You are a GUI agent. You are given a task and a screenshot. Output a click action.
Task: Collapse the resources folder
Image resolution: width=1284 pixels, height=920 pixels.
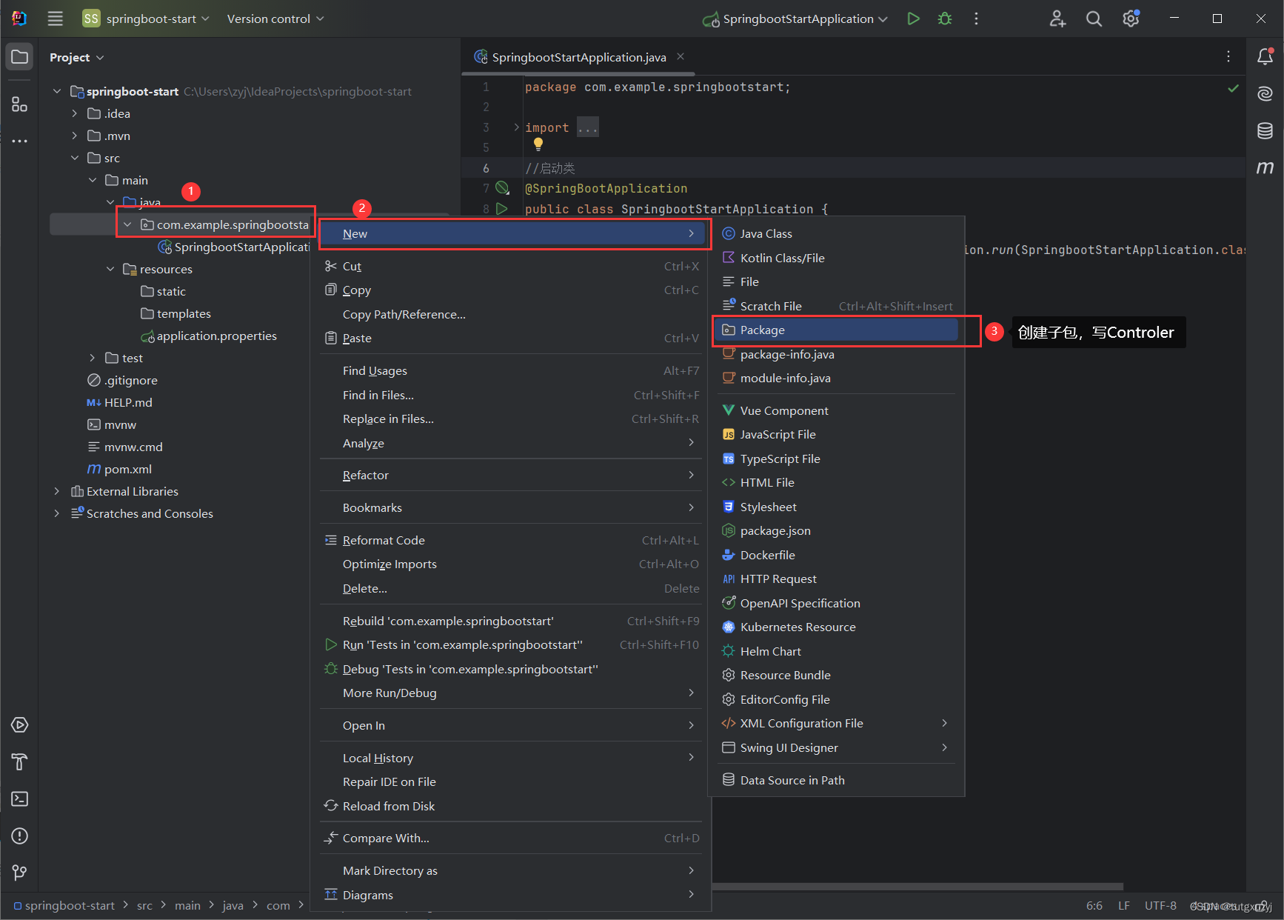pos(110,269)
